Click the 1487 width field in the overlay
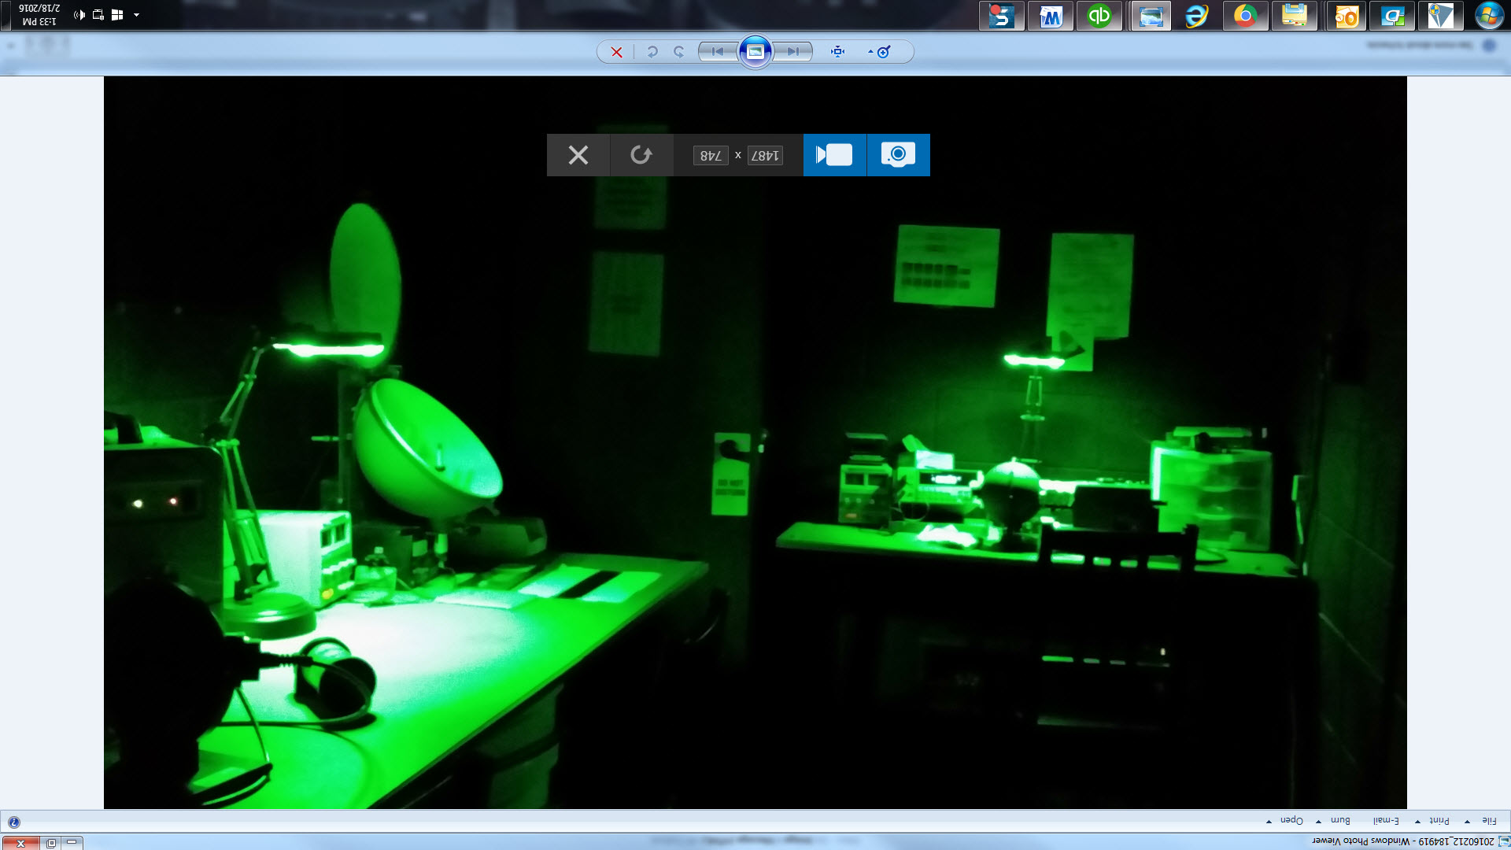The image size is (1511, 850). [x=765, y=156]
